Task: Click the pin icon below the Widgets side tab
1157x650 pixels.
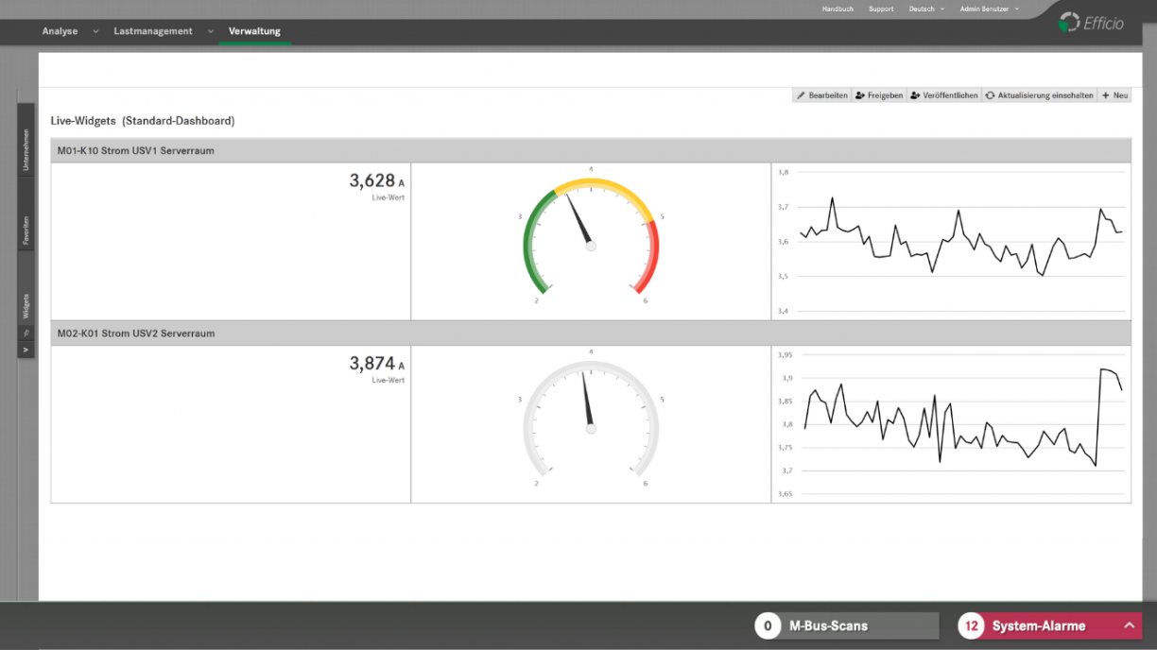Action: (26, 334)
